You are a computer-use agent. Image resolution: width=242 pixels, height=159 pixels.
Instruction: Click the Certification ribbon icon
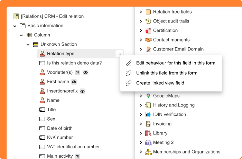coord(148,30)
